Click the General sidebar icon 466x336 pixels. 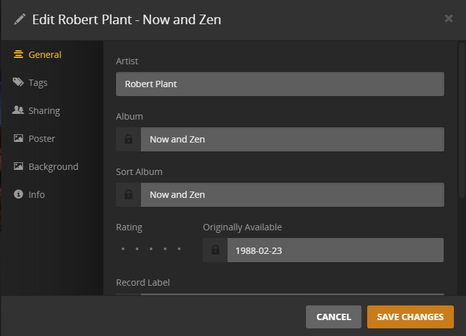[x=18, y=55]
